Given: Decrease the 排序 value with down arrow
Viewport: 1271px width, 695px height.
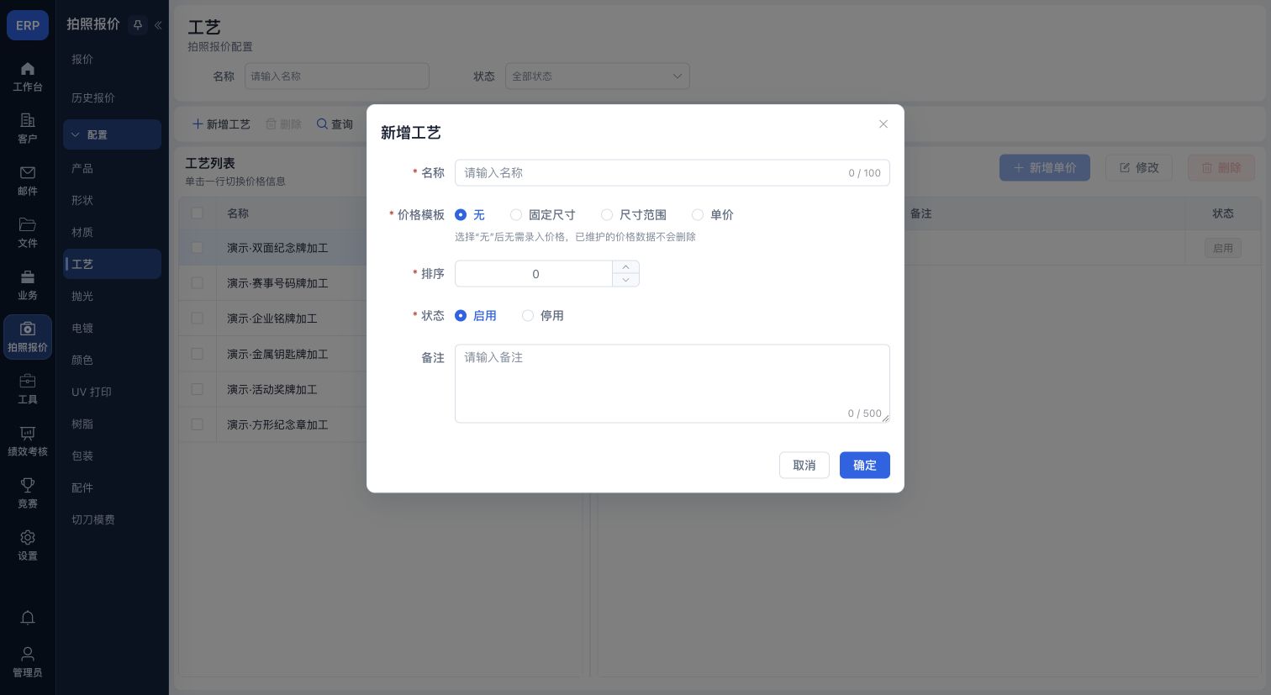Looking at the screenshot, I should pyautogui.click(x=625, y=280).
